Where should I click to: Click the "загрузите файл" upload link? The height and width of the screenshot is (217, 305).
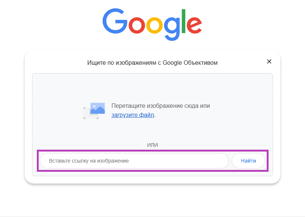click(x=133, y=115)
